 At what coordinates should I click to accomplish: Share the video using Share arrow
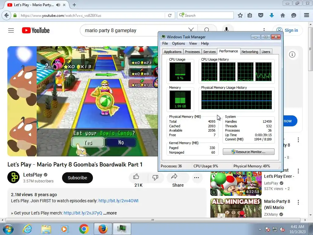(174, 177)
